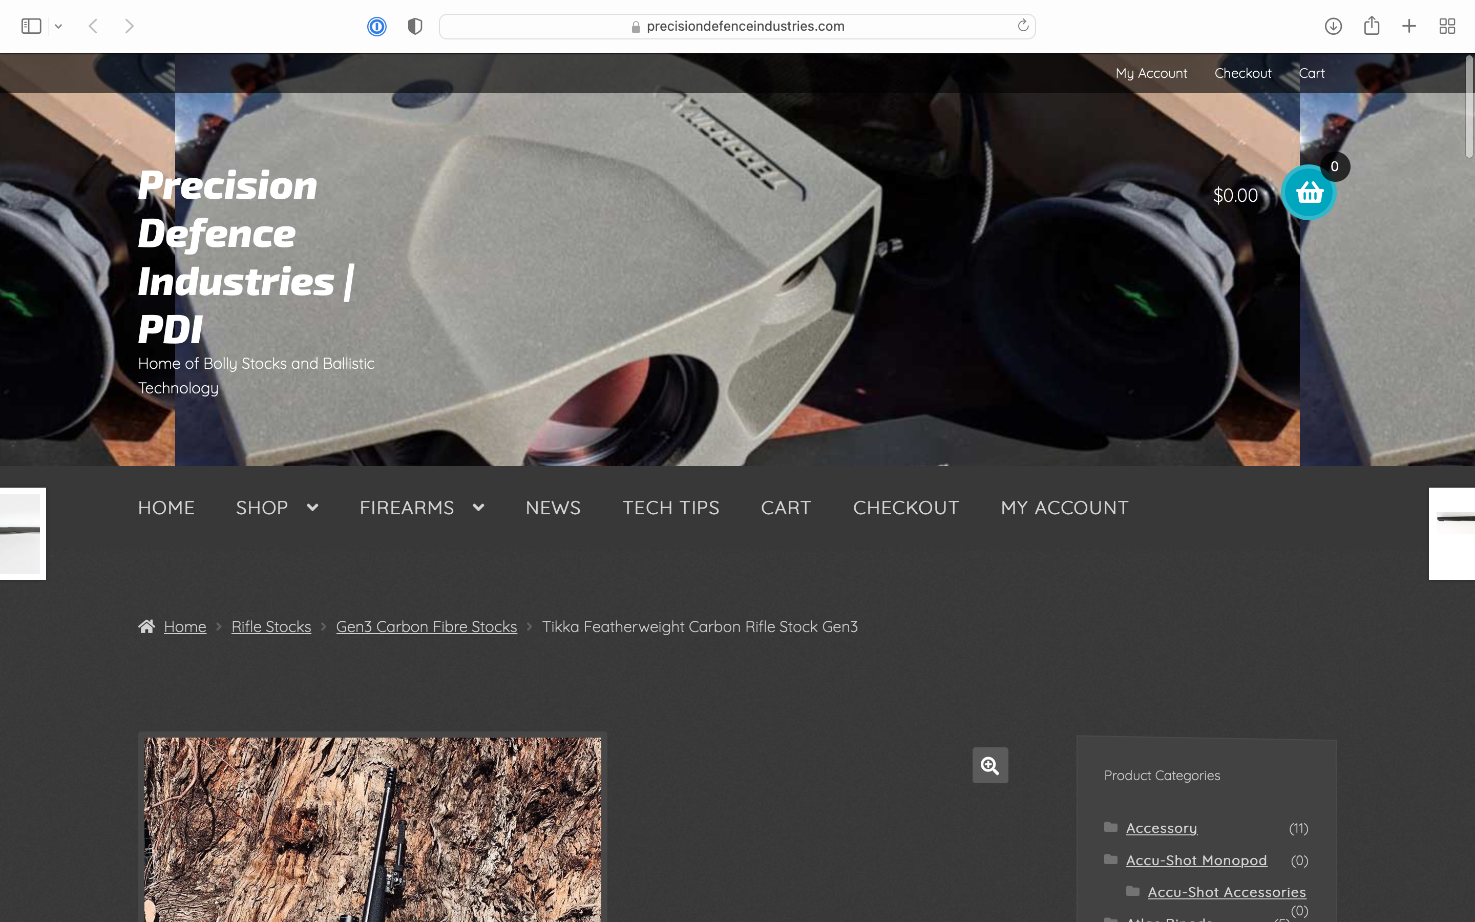The height and width of the screenshot is (922, 1475).
Task: Open the privacy shield report icon
Action: [x=415, y=26]
